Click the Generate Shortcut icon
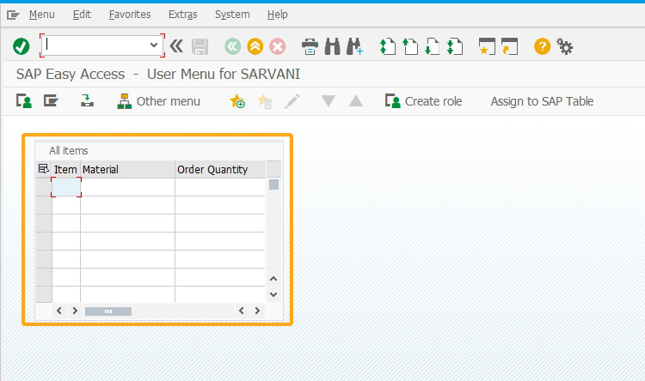This screenshot has width=645, height=381. [509, 46]
